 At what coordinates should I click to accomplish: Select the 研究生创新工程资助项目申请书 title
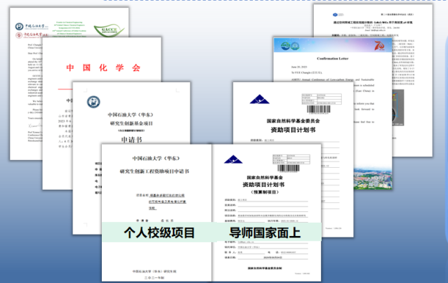coord(154,171)
